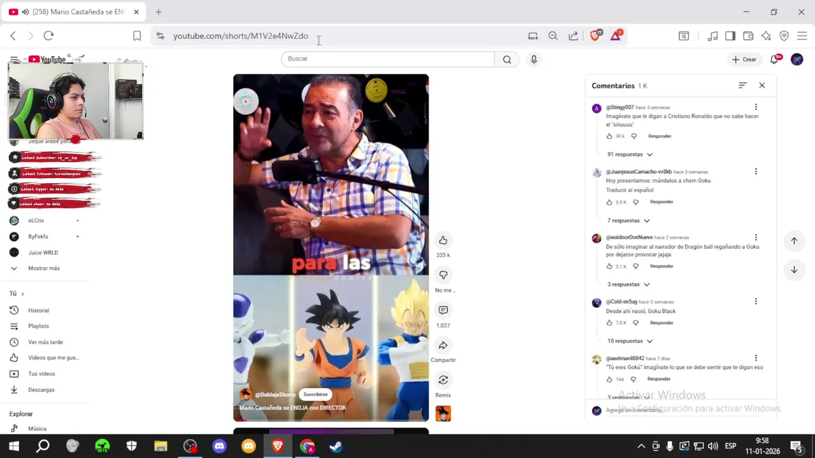The height and width of the screenshot is (458, 815).
Task: Open Historial in the sidebar
Action: pos(38,310)
